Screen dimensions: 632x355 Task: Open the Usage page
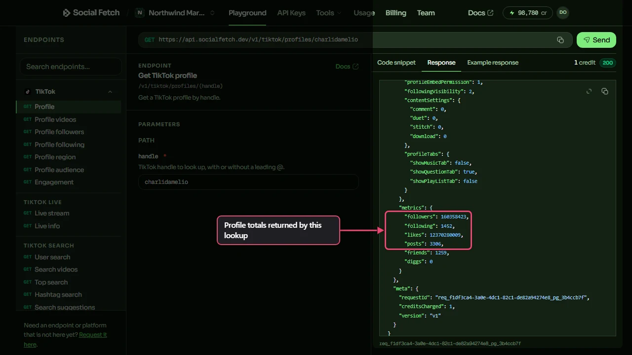364,13
